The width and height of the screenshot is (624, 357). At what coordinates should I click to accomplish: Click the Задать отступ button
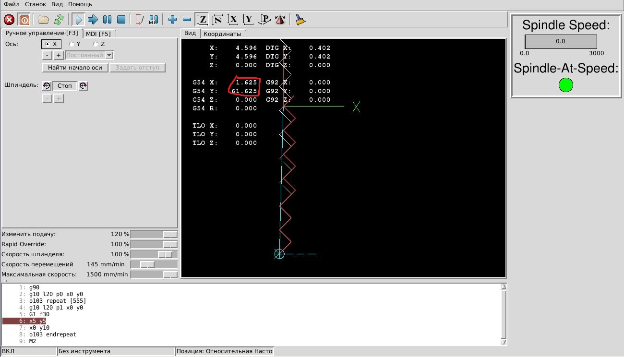[138, 68]
